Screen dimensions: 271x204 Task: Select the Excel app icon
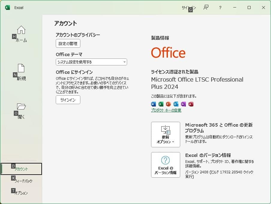pos(161,104)
